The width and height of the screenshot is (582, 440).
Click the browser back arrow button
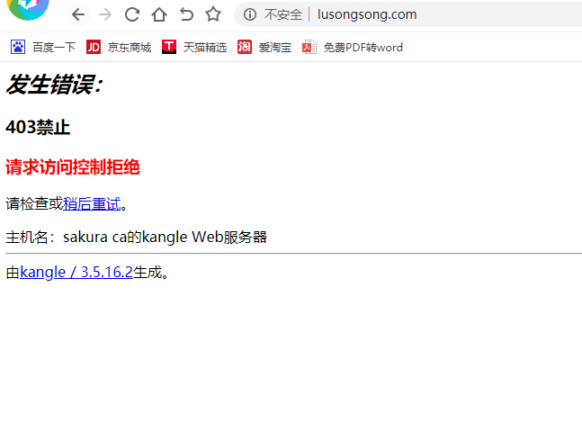pos(78,15)
